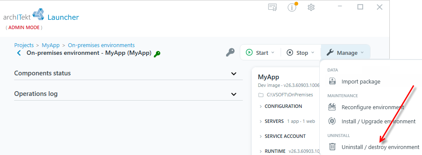Viewport: 422px width, 155px height.
Task: Click the wrench icon on Manage
Action: click(330, 53)
